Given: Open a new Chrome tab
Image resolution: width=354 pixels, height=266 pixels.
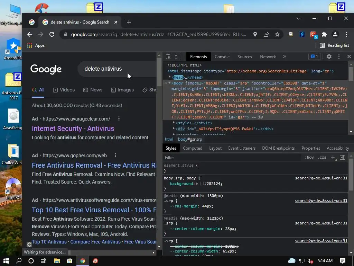Looking at the screenshot, I should coord(129,22).
